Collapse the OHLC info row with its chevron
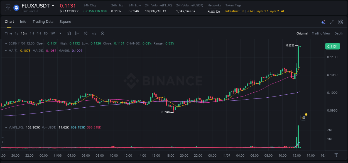The width and height of the screenshot is (348, 163). (x=6, y=43)
